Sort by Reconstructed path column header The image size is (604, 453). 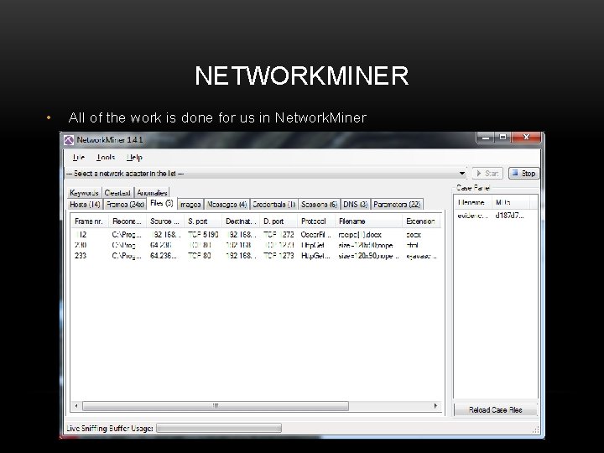point(128,221)
